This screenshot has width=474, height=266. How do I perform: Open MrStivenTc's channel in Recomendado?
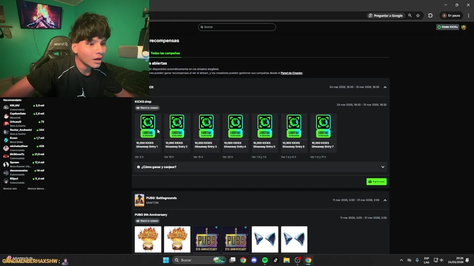(24, 156)
